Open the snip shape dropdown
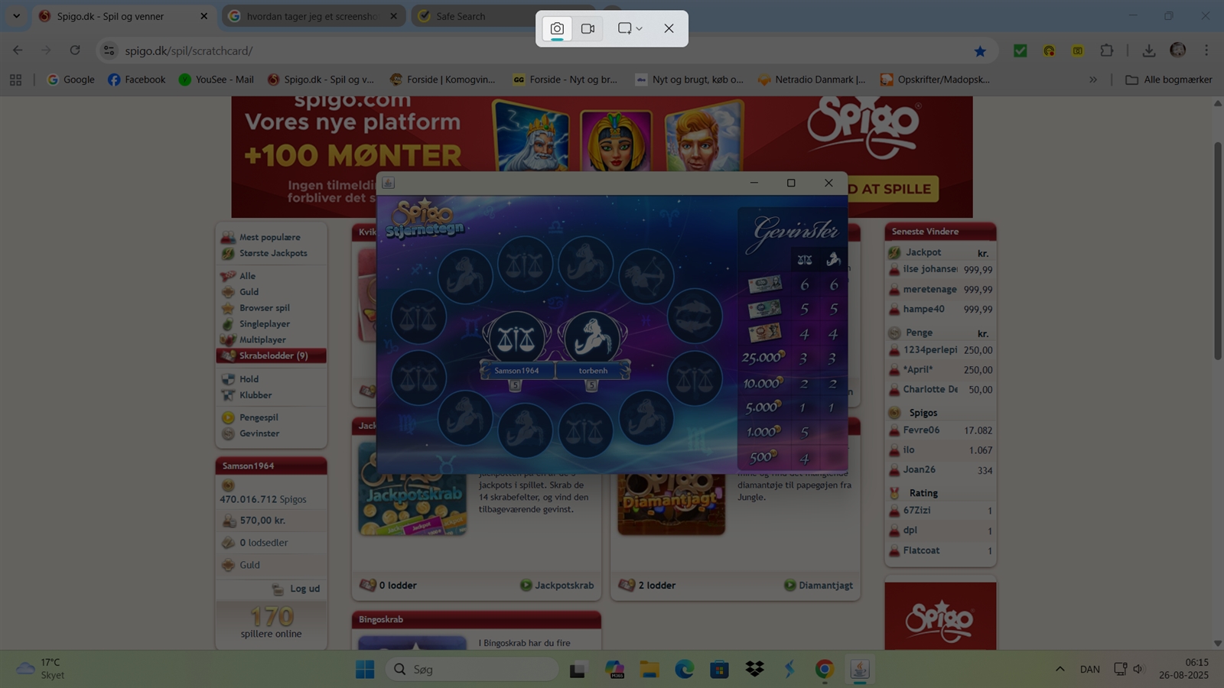 630,29
